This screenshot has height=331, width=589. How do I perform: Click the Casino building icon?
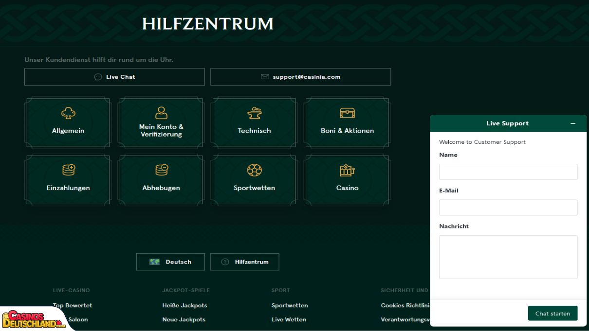pos(347,170)
